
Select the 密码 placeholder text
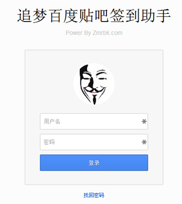(49, 142)
